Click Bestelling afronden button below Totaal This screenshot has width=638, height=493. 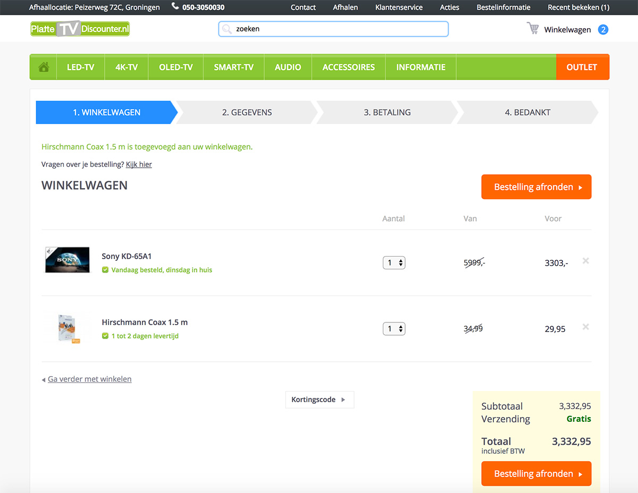point(536,473)
